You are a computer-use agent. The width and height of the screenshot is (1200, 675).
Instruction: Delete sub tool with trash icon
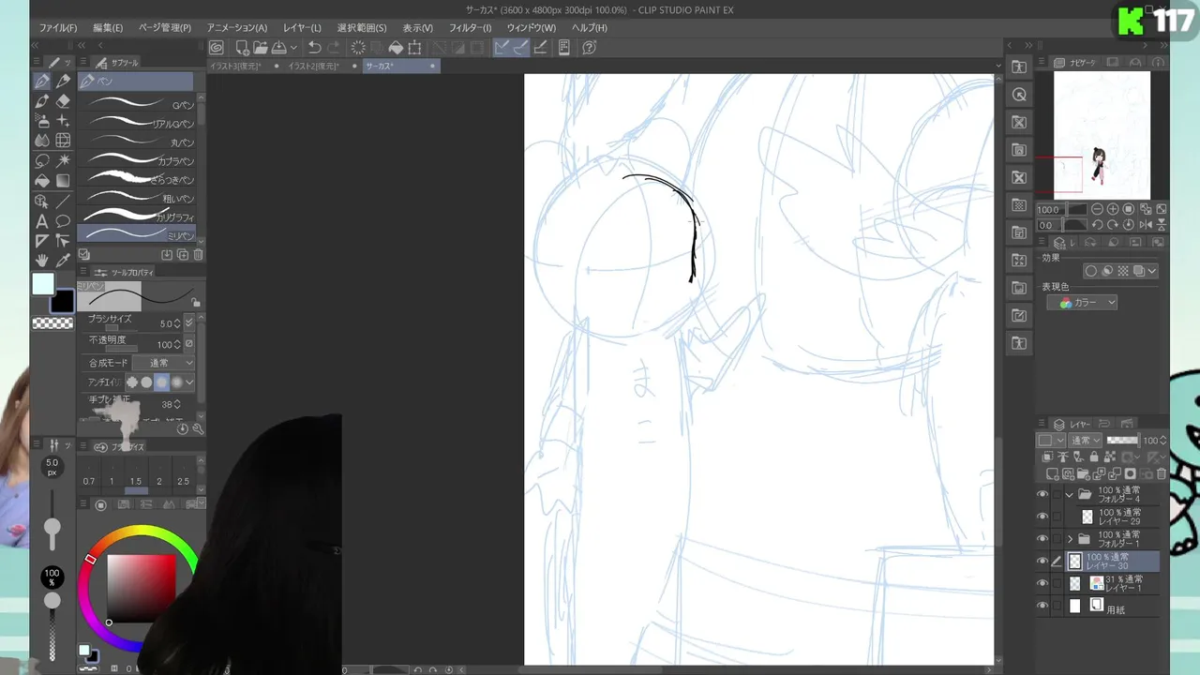[198, 255]
